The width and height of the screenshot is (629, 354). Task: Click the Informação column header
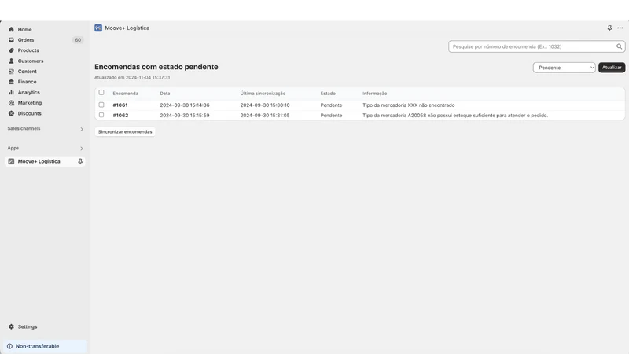tap(375, 94)
